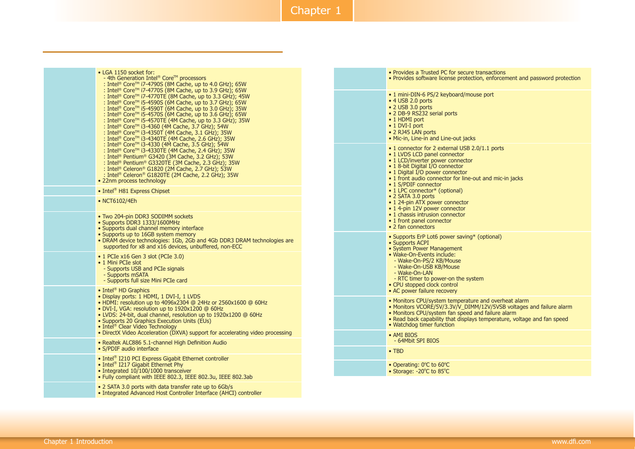635x449 pixels.
Task: Select the Core i3-4360 processor line
Action: point(166,127)
